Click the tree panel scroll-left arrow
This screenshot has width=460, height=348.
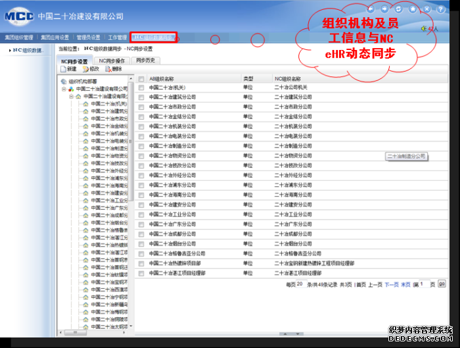coord(60,333)
